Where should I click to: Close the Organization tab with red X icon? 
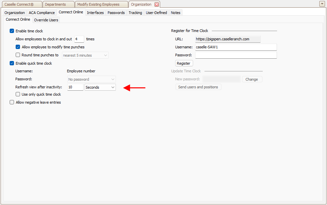pos(157,4)
